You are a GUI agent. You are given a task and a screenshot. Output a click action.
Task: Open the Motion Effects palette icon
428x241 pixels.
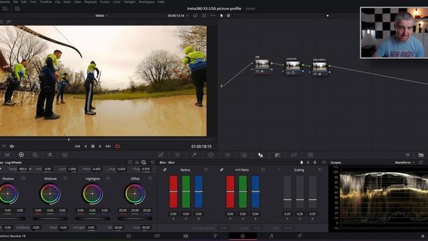64,155
